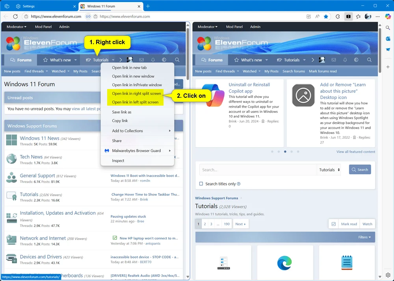
Task: Click the Mark read button
Action: [349, 224]
